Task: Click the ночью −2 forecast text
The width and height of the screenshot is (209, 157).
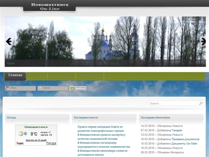Action: 46,132
